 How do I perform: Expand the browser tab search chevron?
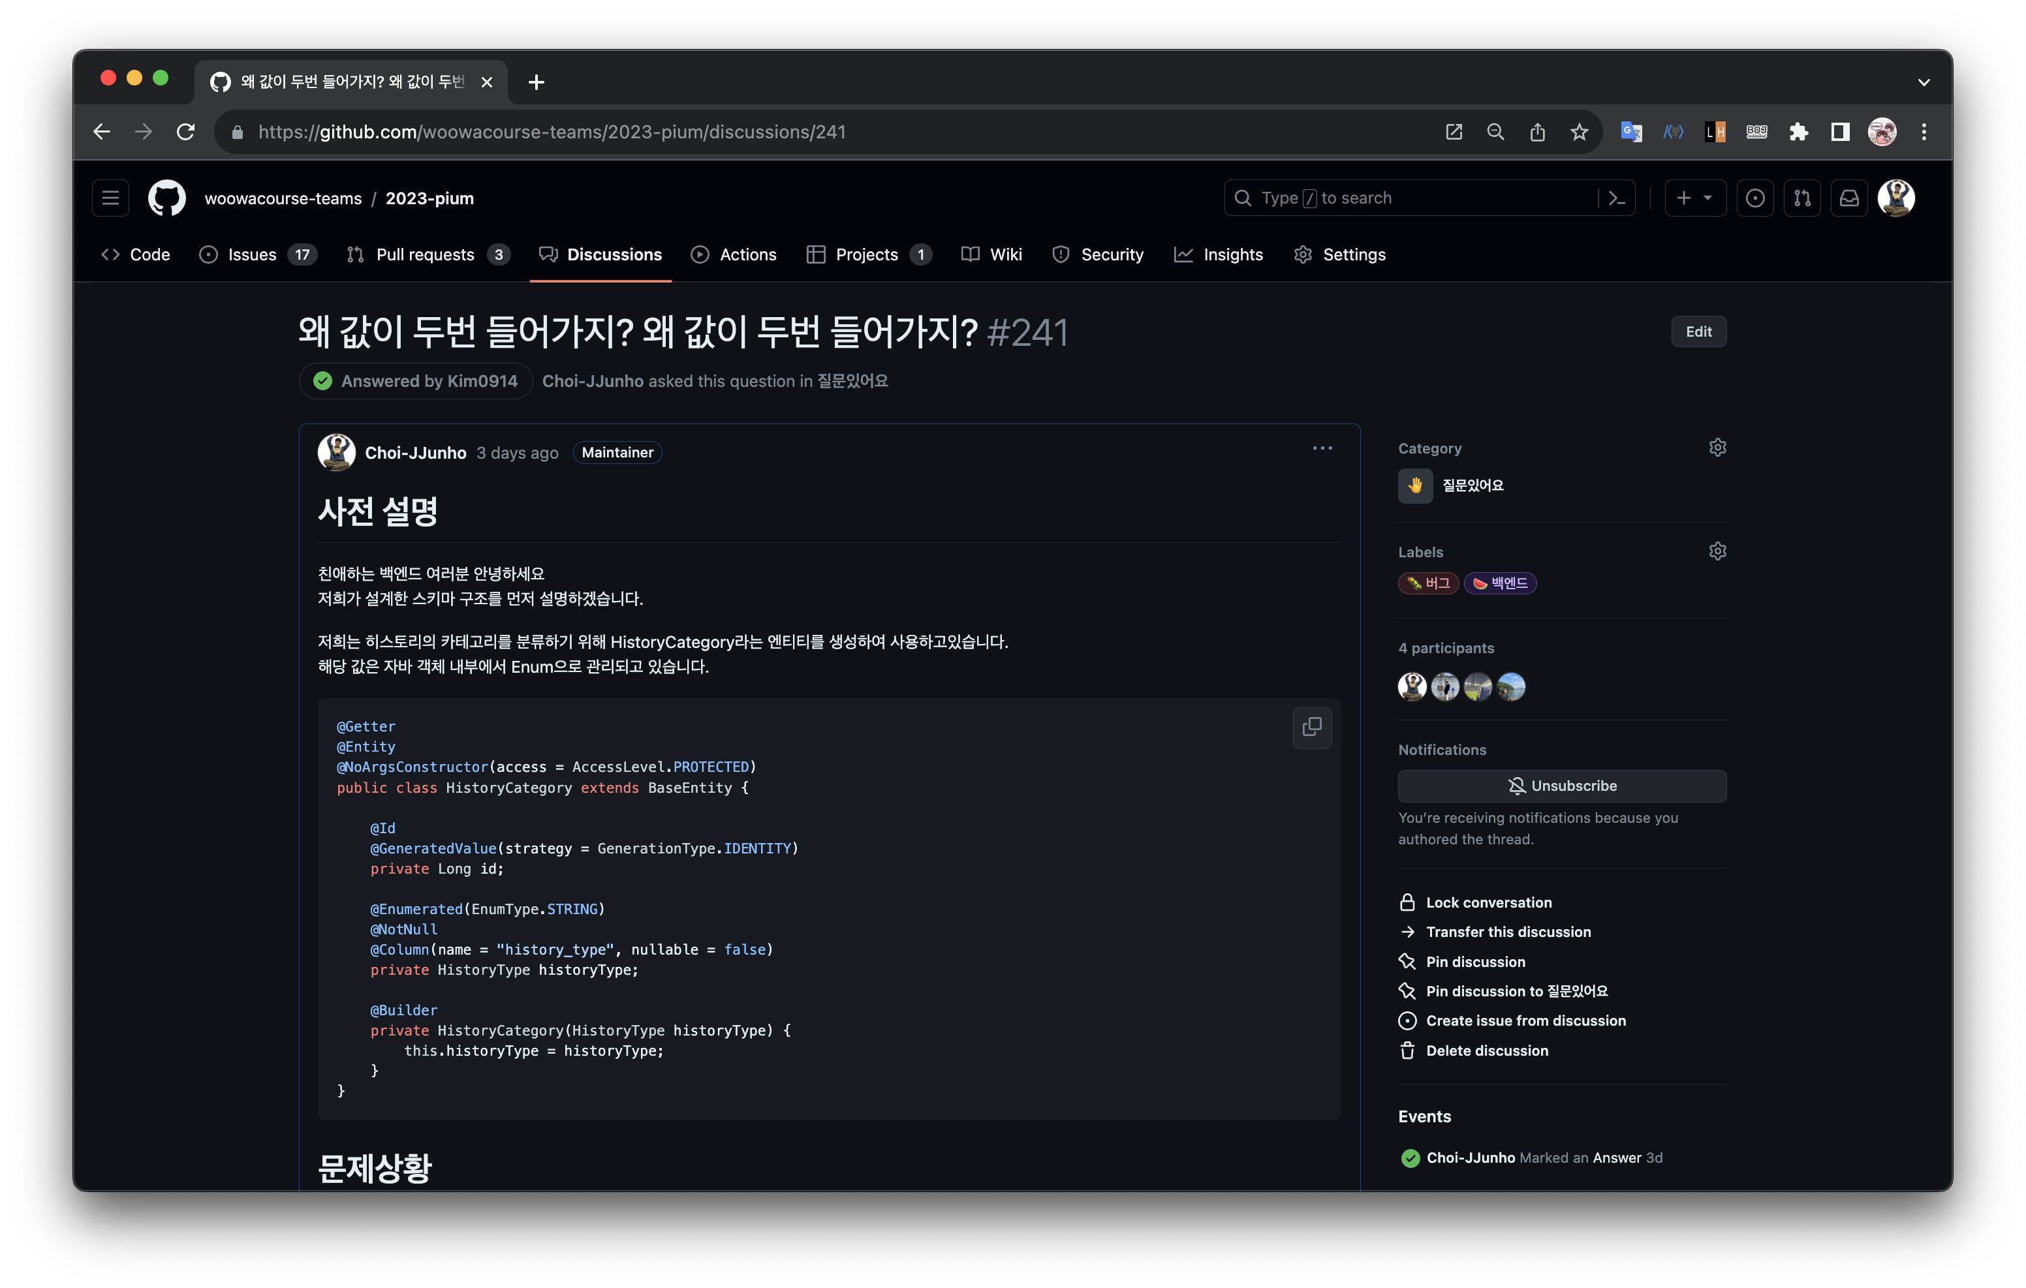(x=1924, y=82)
